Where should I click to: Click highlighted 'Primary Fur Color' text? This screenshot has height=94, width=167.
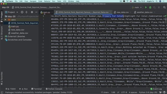113,16
